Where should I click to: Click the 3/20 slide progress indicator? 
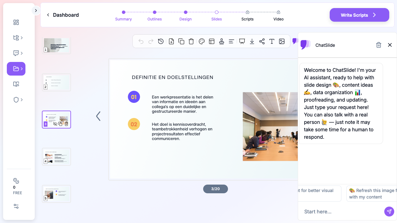pyautogui.click(x=215, y=189)
